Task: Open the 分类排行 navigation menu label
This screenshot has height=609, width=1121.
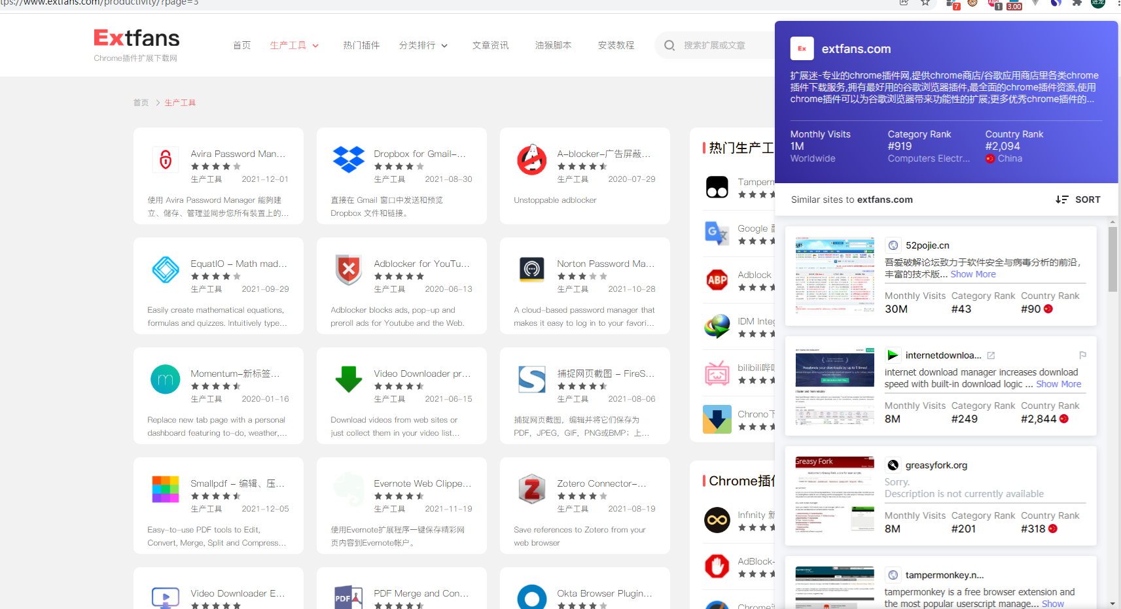Action: coord(418,45)
